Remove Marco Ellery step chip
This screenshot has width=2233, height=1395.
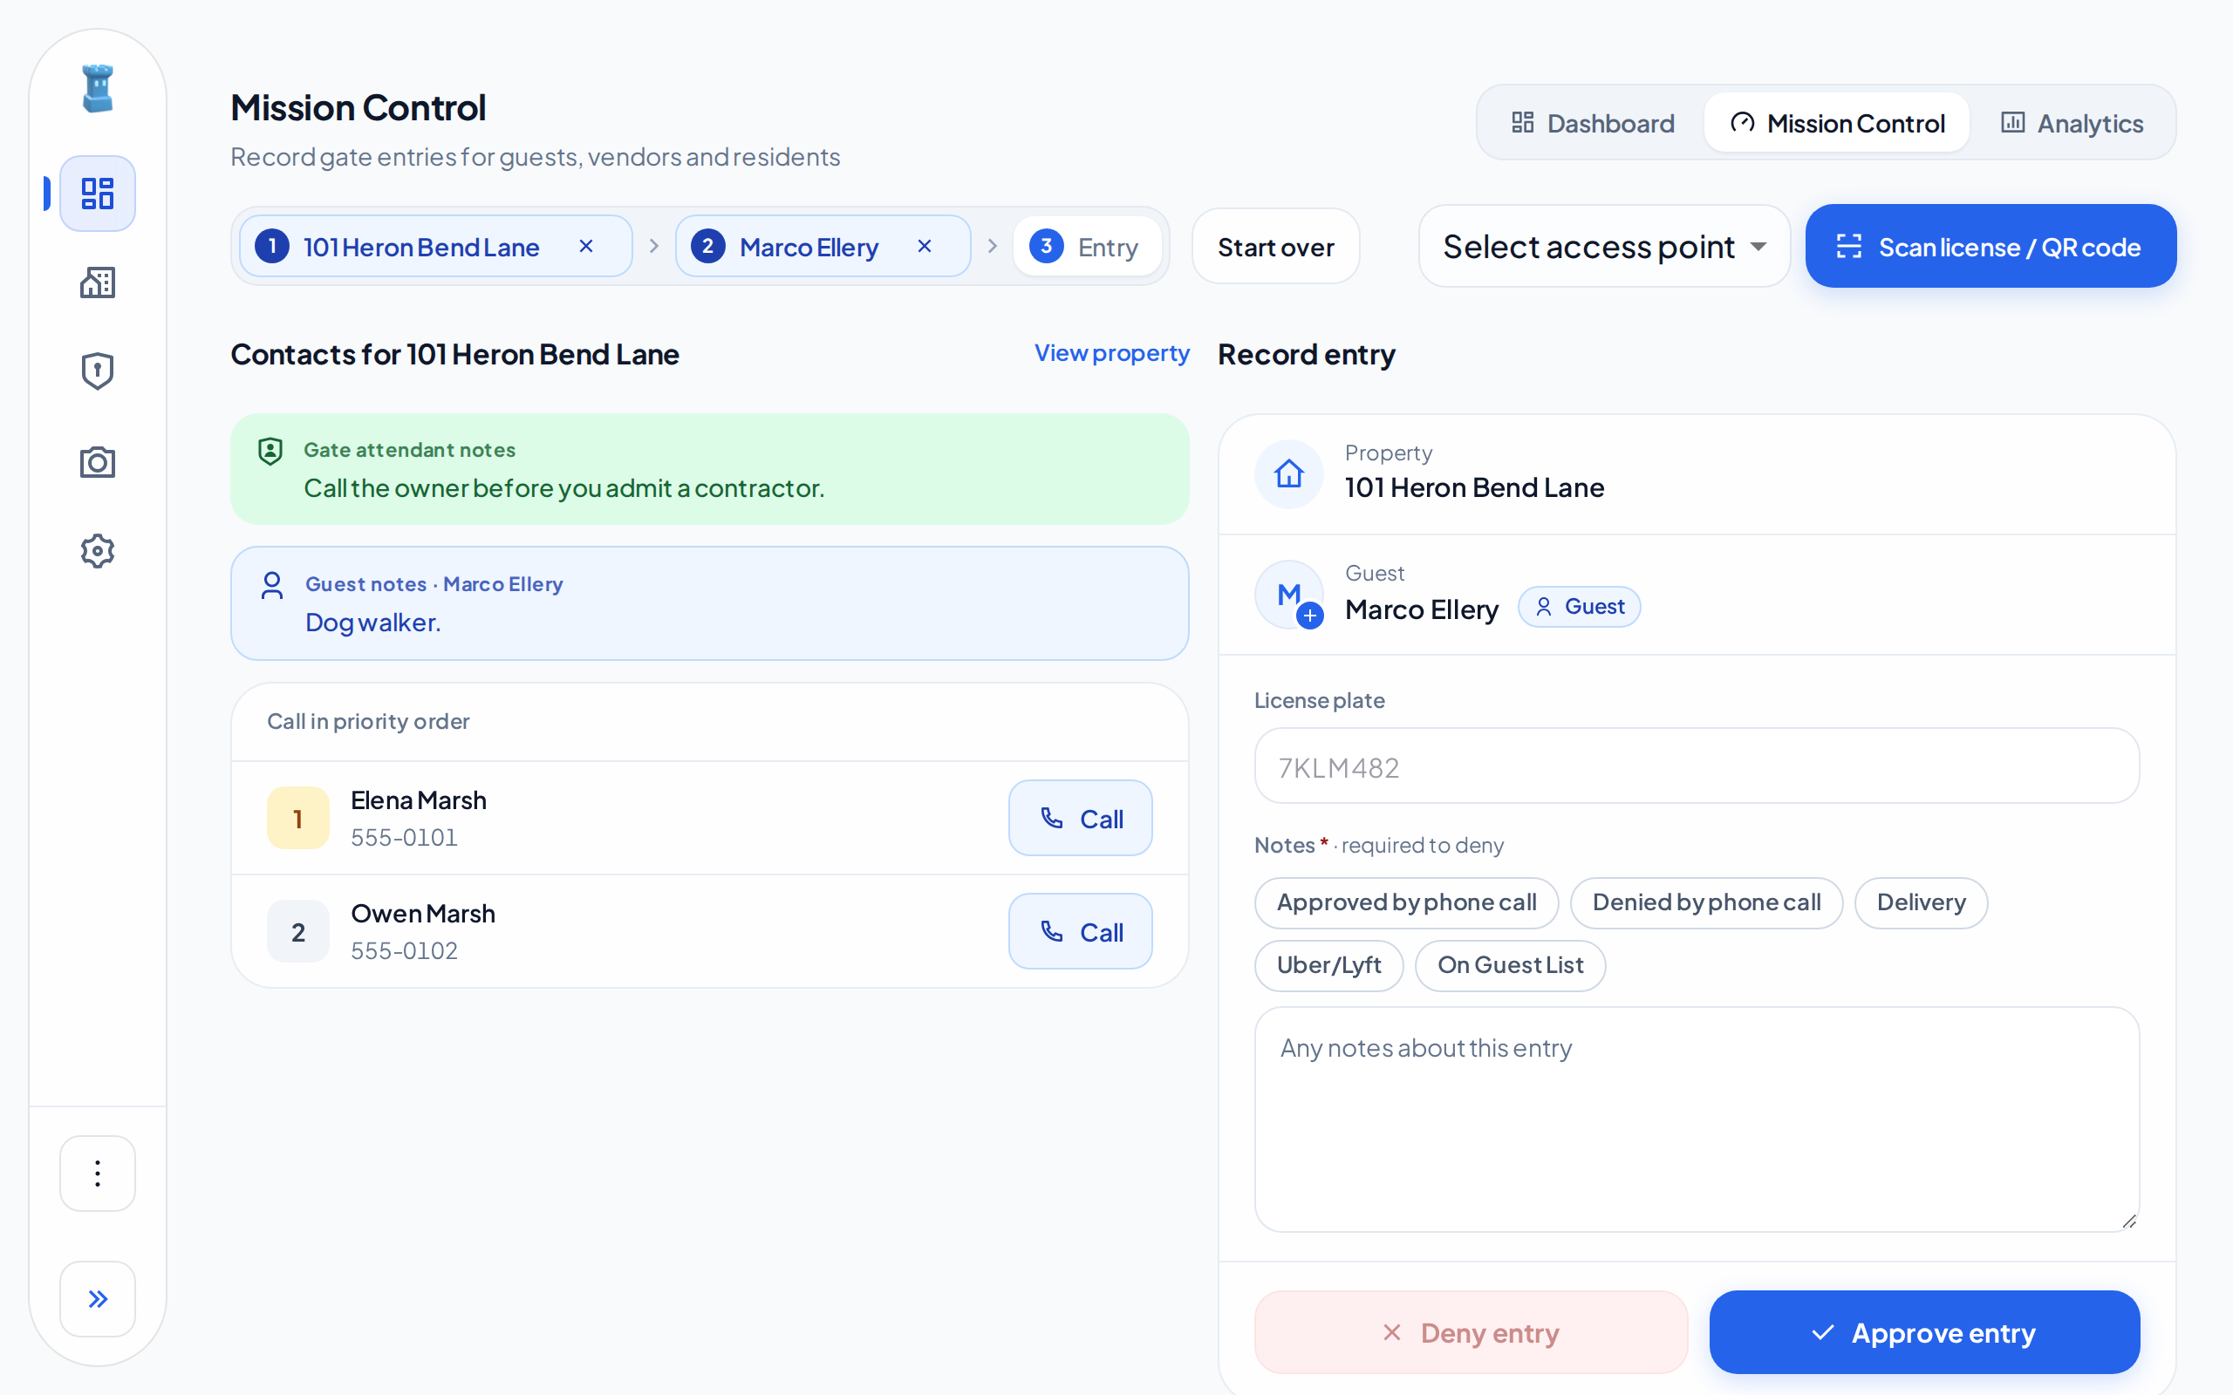point(925,247)
